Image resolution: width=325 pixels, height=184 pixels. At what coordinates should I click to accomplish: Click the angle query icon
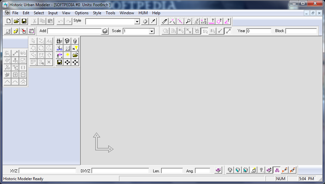tap(227, 21)
